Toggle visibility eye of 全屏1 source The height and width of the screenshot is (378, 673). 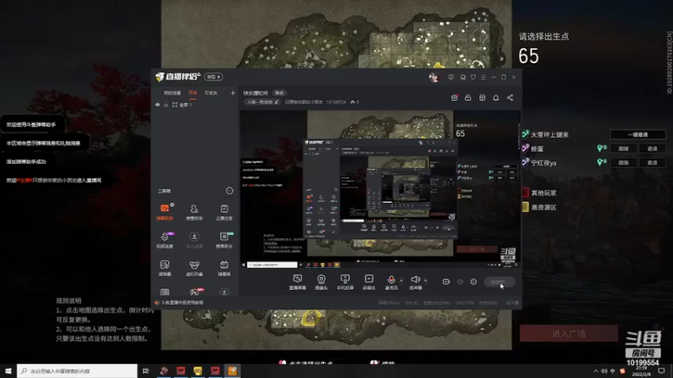tap(157, 104)
